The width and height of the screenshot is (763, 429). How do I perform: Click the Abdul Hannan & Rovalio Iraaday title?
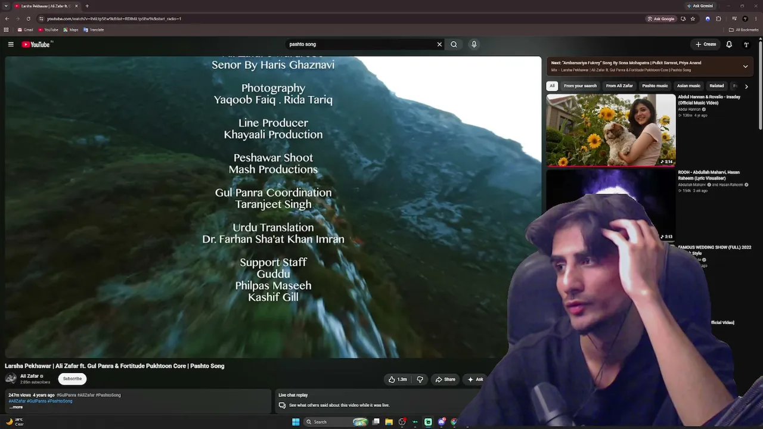[x=709, y=100]
